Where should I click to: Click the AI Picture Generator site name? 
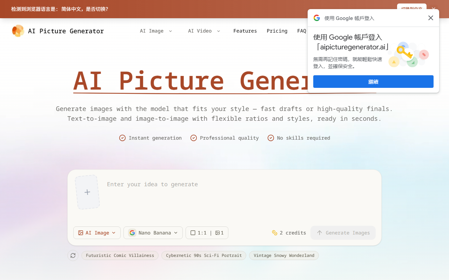[x=66, y=31]
